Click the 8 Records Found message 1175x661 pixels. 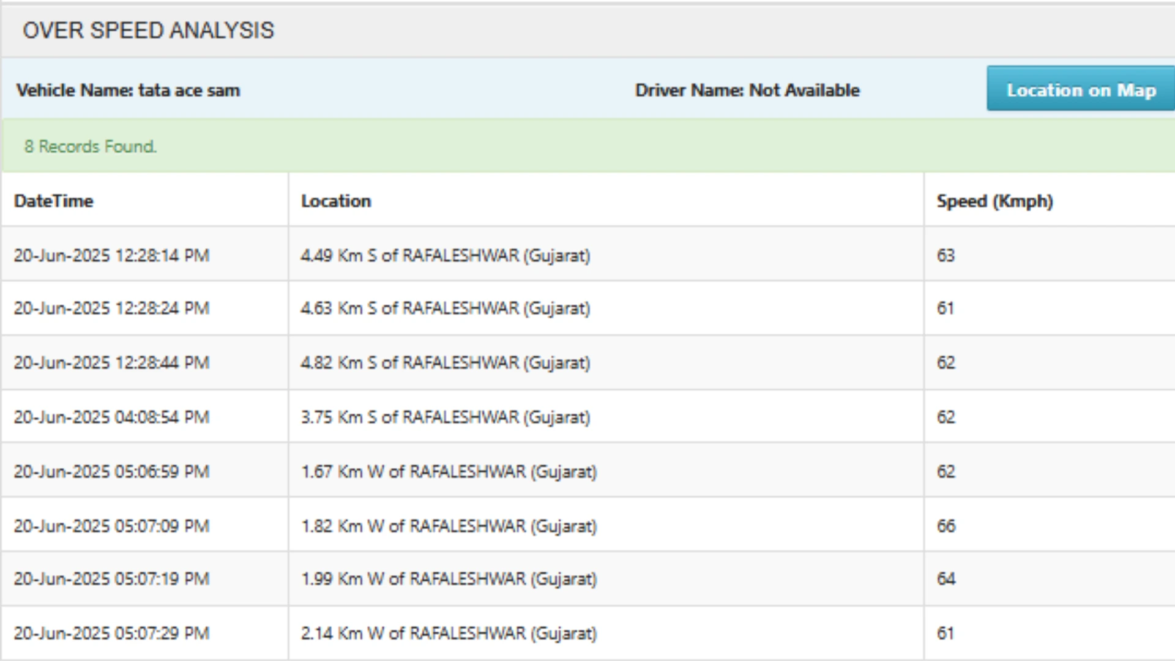pyautogui.click(x=91, y=146)
